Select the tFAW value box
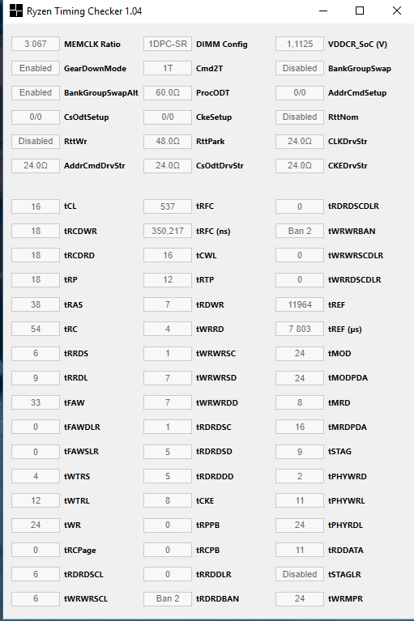Viewport: 414px width, 621px height. [x=36, y=402]
